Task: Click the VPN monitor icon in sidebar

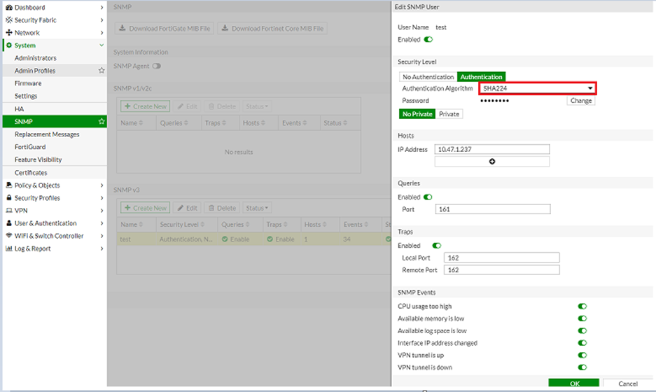Action: pyautogui.click(x=9, y=211)
